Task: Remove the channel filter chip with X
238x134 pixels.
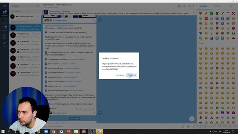Action: (x=38, y=16)
